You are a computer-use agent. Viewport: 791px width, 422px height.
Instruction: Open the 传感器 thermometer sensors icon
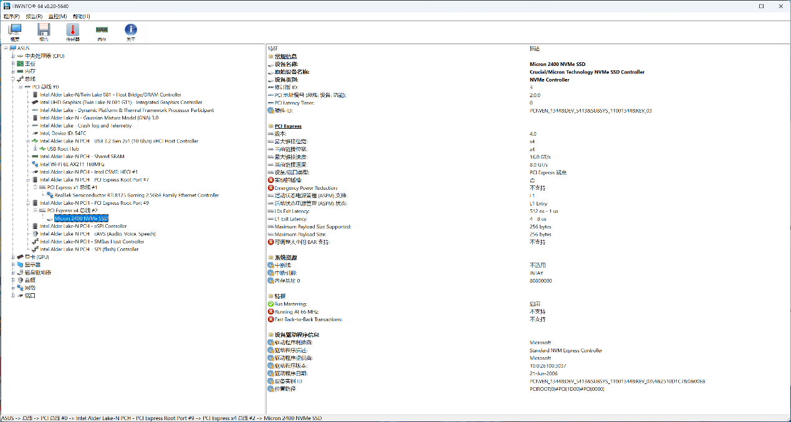pos(73,30)
